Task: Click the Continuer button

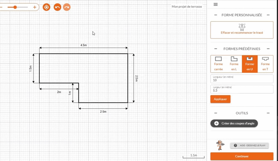Action: [242, 156]
